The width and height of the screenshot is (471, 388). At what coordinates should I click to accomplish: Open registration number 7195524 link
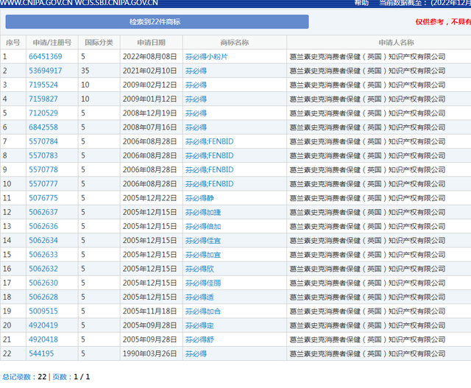coord(43,85)
